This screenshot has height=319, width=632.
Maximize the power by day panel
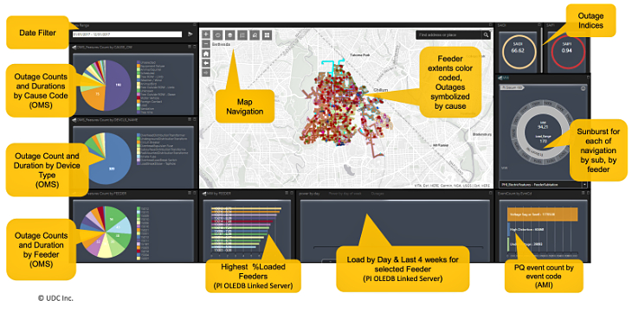pyautogui.click(x=491, y=194)
